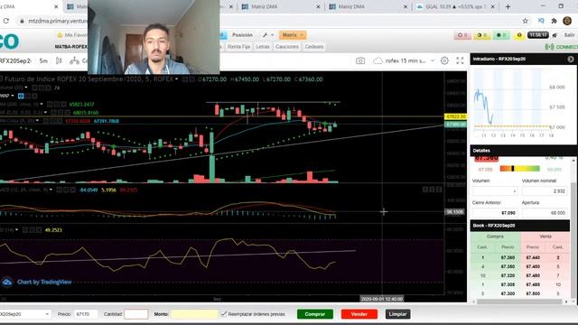Click the megaphone announcements icon
Screen dimensions: 578x325
point(555,35)
